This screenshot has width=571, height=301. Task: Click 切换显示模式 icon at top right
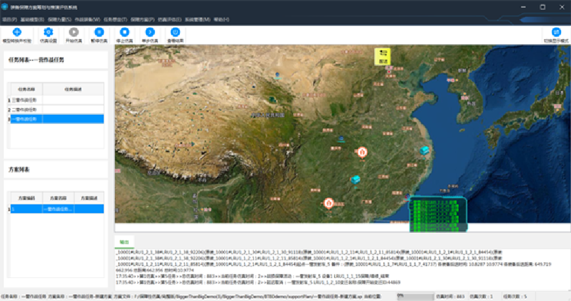click(x=556, y=32)
